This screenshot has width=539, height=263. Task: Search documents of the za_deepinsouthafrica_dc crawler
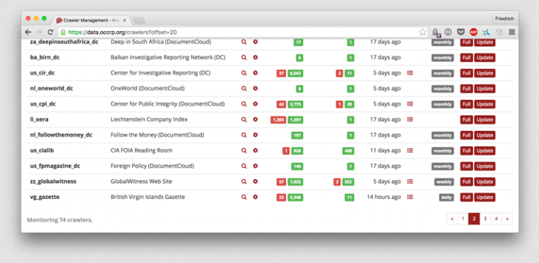pos(244,42)
